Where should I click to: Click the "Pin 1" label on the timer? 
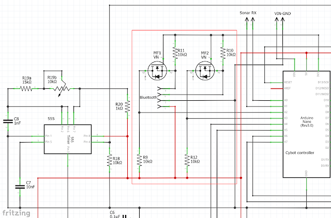(x=48, y=136)
